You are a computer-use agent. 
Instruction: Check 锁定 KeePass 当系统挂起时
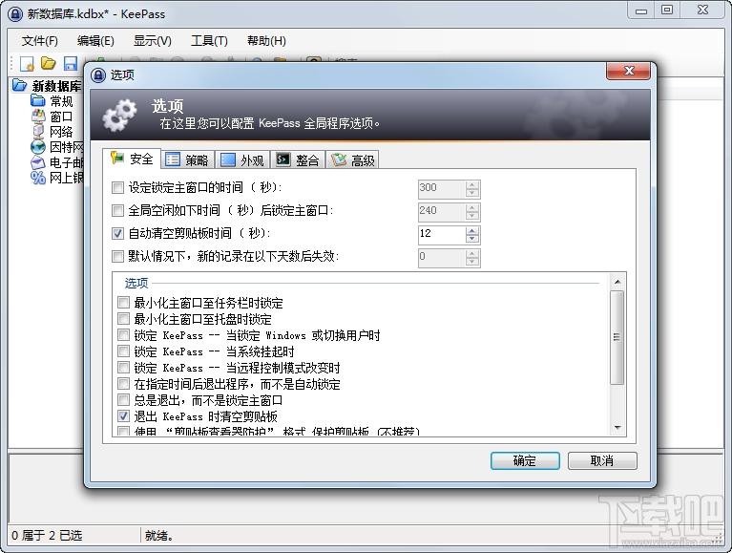pos(123,351)
